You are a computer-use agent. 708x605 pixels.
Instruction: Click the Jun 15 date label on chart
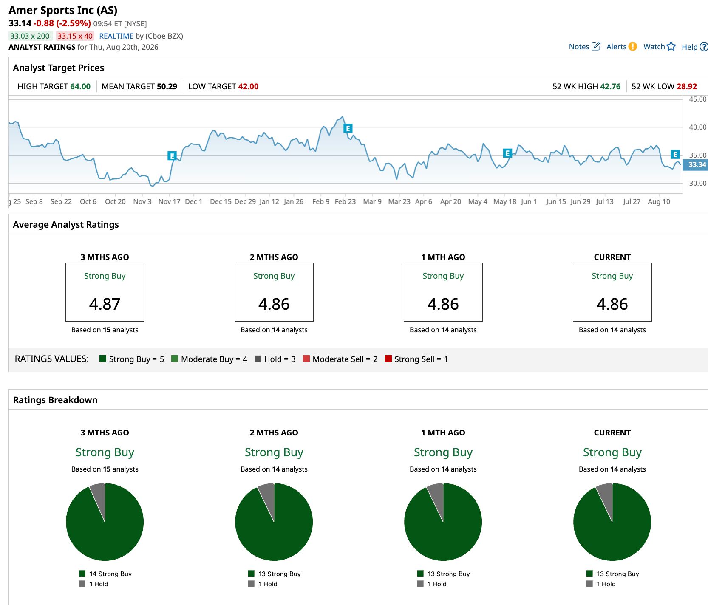[x=556, y=201]
